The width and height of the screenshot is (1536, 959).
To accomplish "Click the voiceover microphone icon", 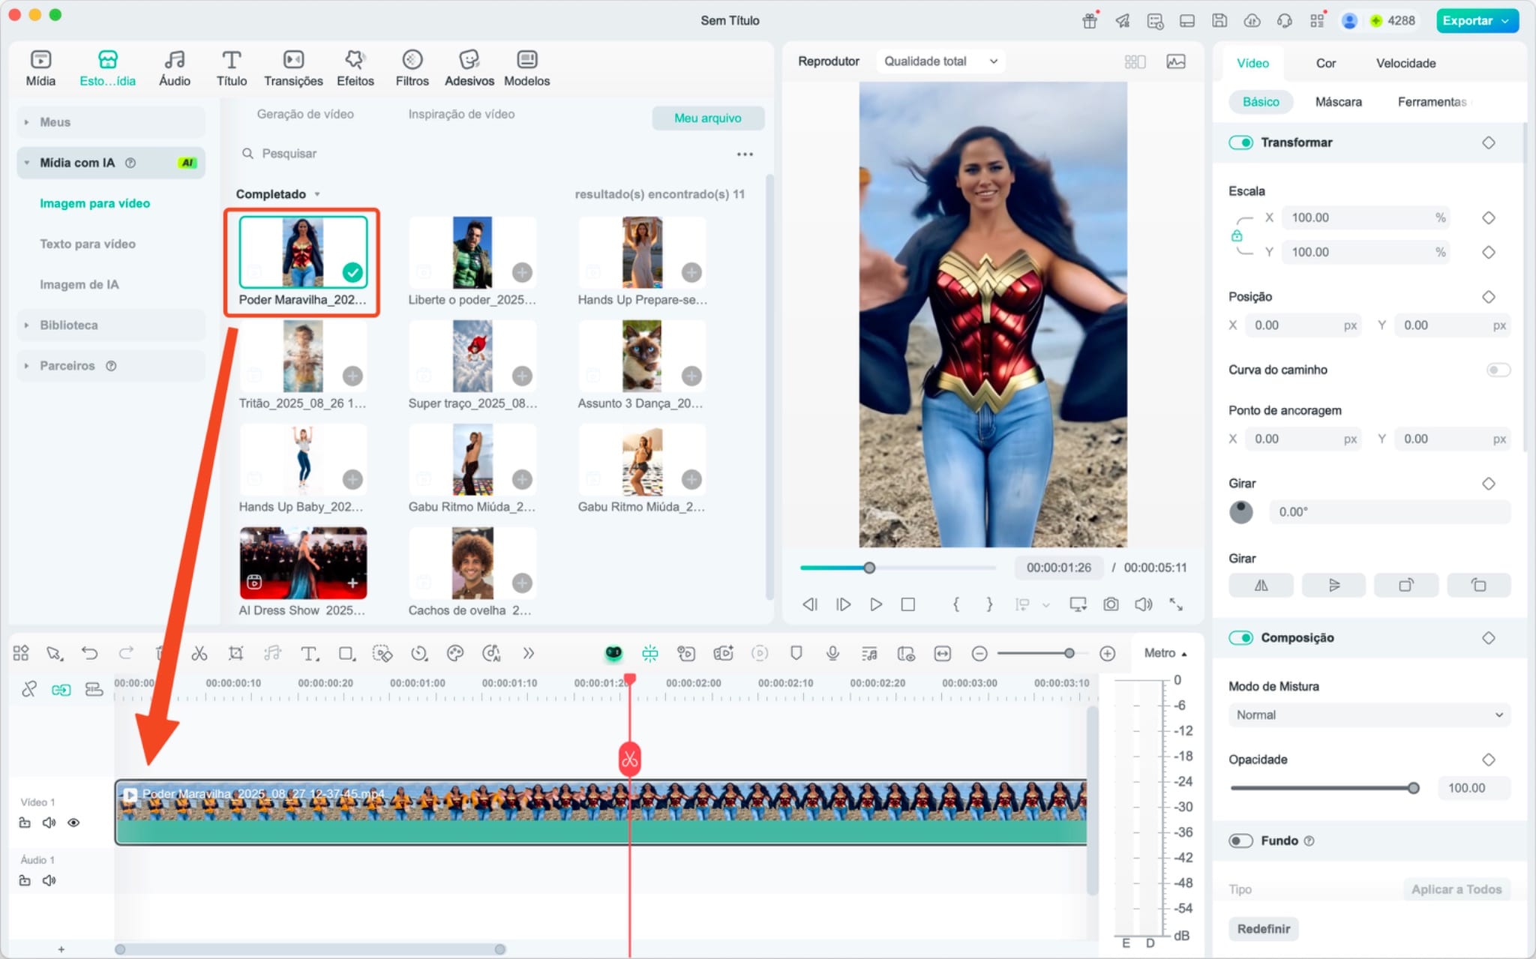I will tap(832, 653).
